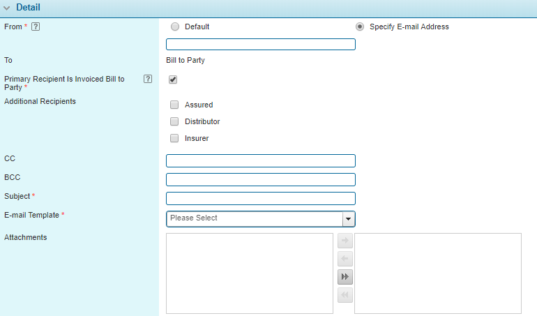
Task: Click the help icon next to From
Action: [x=36, y=27]
